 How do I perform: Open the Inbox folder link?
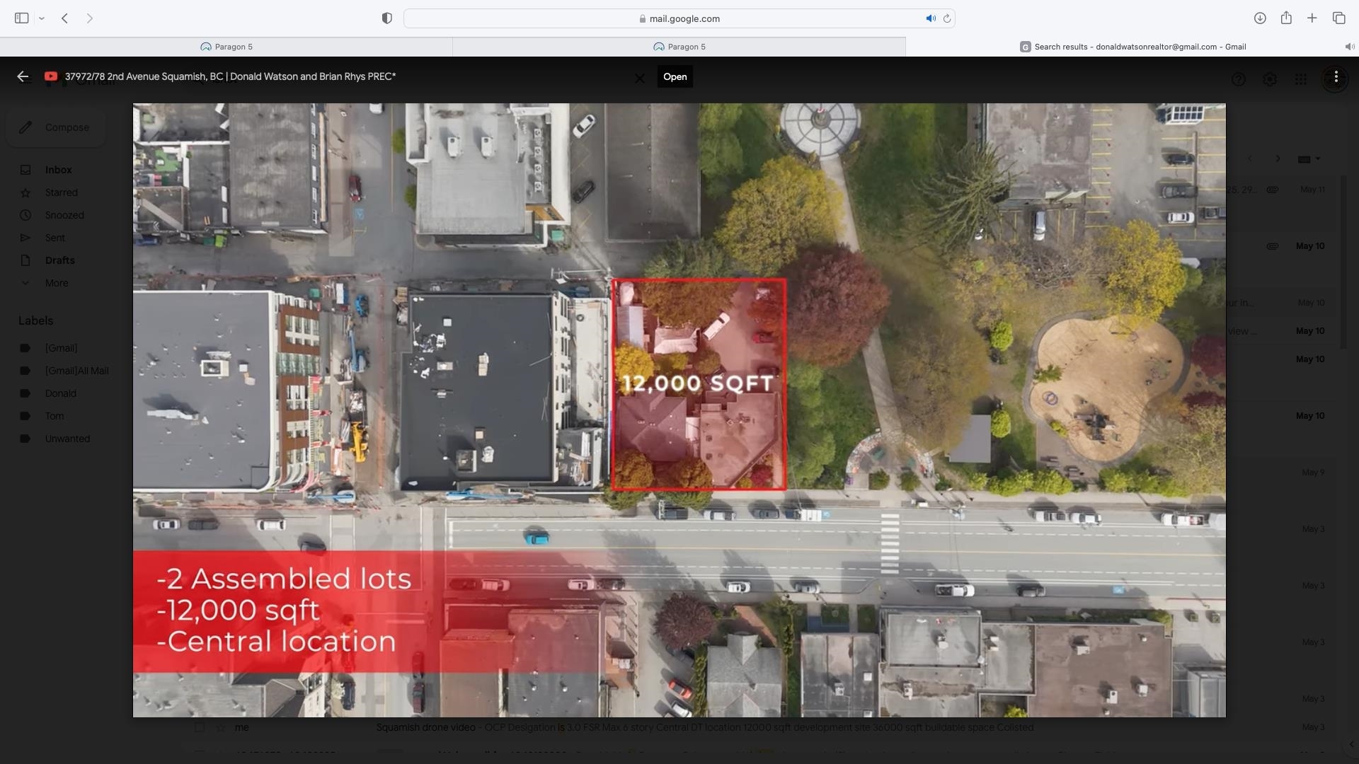[x=58, y=170]
